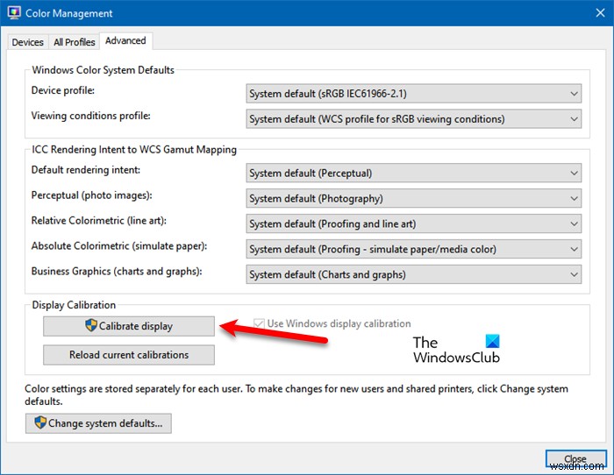Viewport: 614px width, 475px height.
Task: Switch to the All Profiles tab
Action: (75, 42)
